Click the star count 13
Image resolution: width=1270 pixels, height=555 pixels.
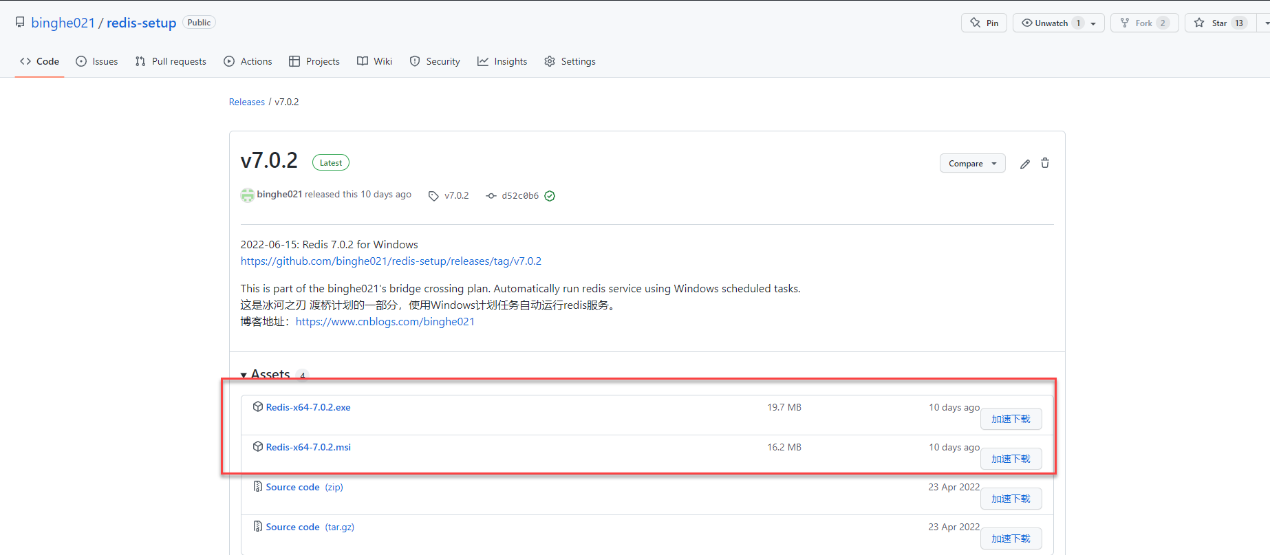tap(1239, 23)
